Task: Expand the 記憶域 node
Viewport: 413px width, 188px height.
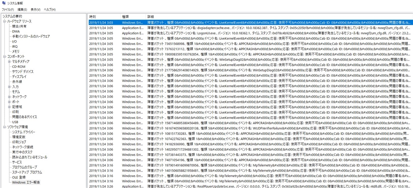Action: coord(10,107)
